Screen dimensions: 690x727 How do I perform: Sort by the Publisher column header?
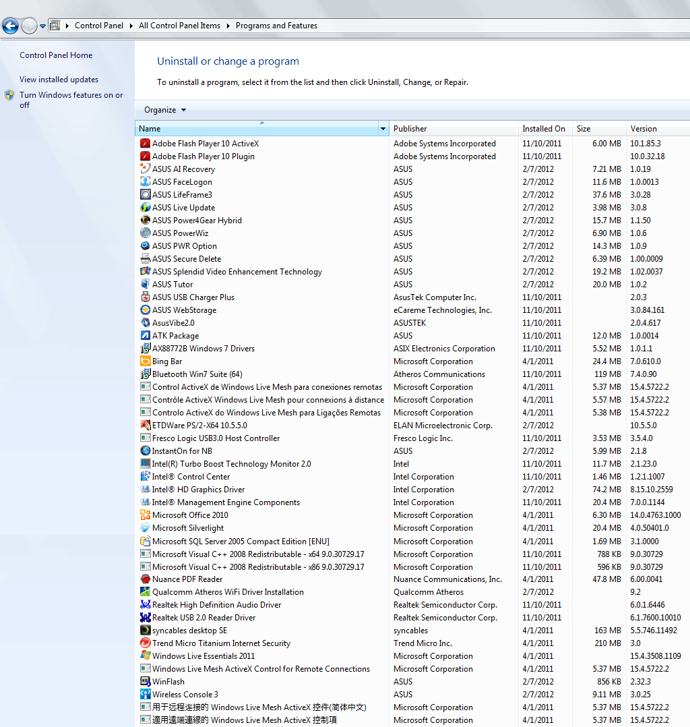tap(453, 128)
